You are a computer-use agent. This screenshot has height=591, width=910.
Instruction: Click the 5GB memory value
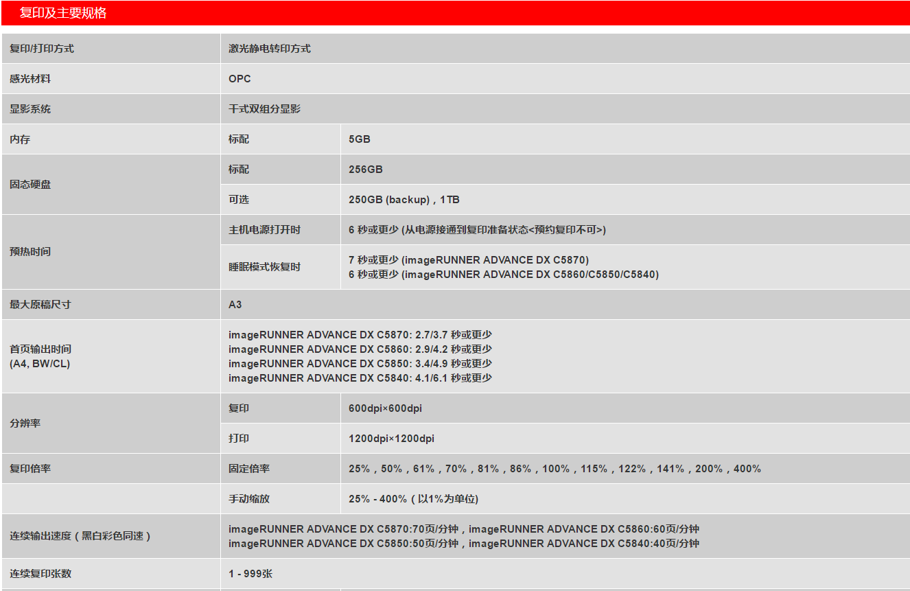[360, 139]
